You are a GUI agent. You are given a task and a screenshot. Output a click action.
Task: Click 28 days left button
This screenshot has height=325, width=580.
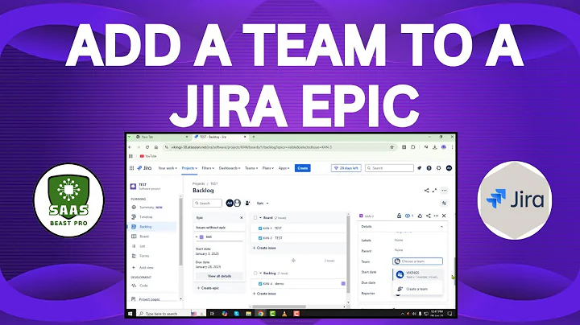tap(346, 168)
